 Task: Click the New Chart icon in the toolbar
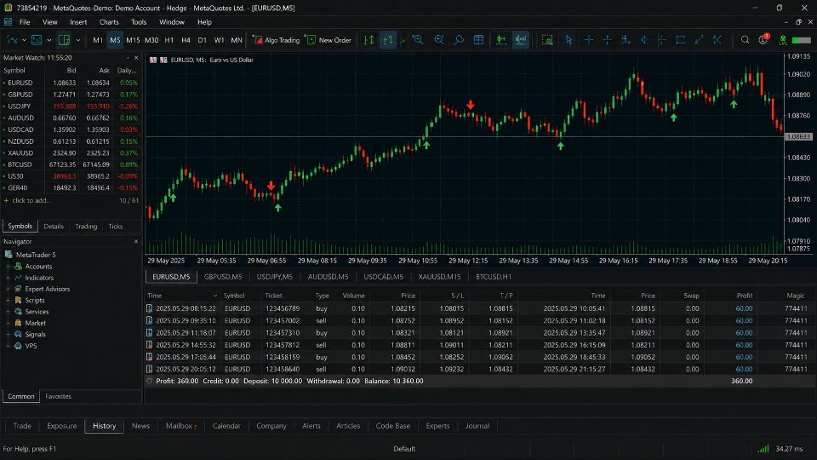12,40
